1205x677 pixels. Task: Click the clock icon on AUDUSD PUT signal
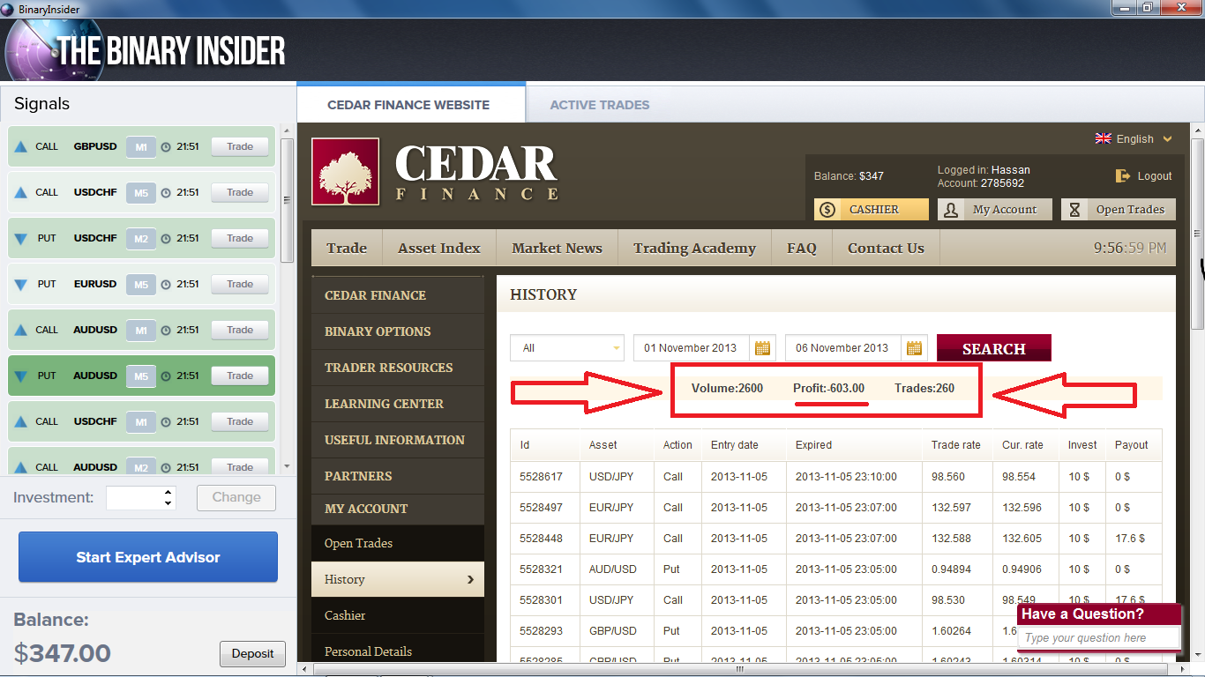[166, 376]
